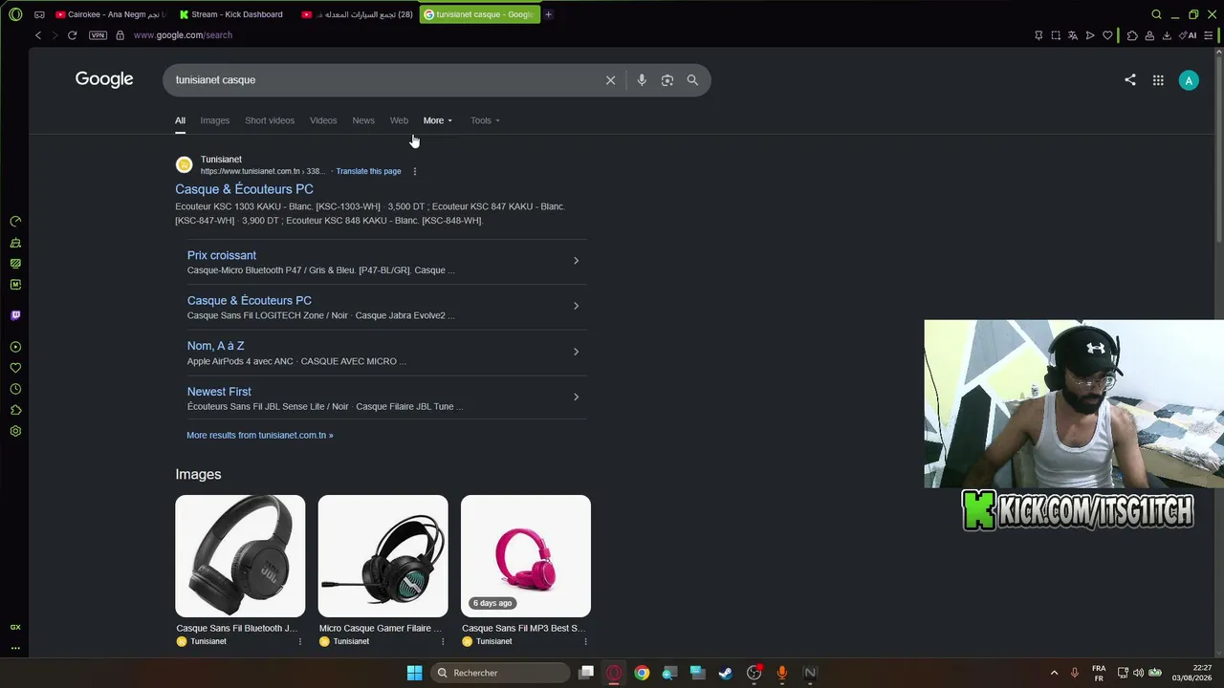Image resolution: width=1224 pixels, height=688 pixels.
Task: Open Google Lens image search icon
Action: 667,80
